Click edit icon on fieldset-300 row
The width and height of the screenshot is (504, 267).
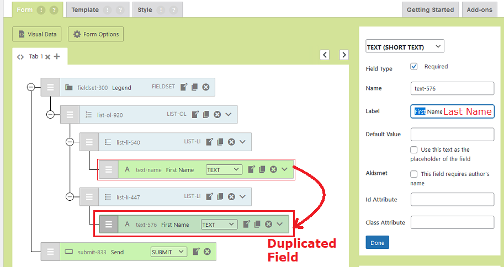tap(184, 87)
